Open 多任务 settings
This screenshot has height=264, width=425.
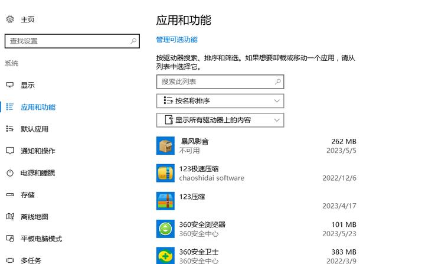31,260
